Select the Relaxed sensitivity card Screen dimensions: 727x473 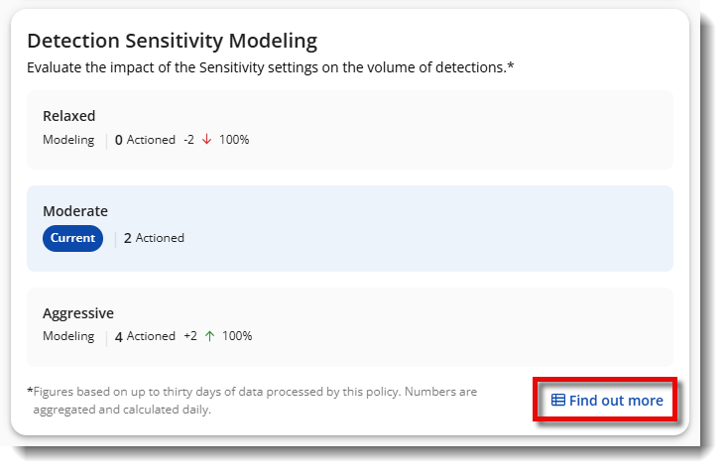pos(349,130)
